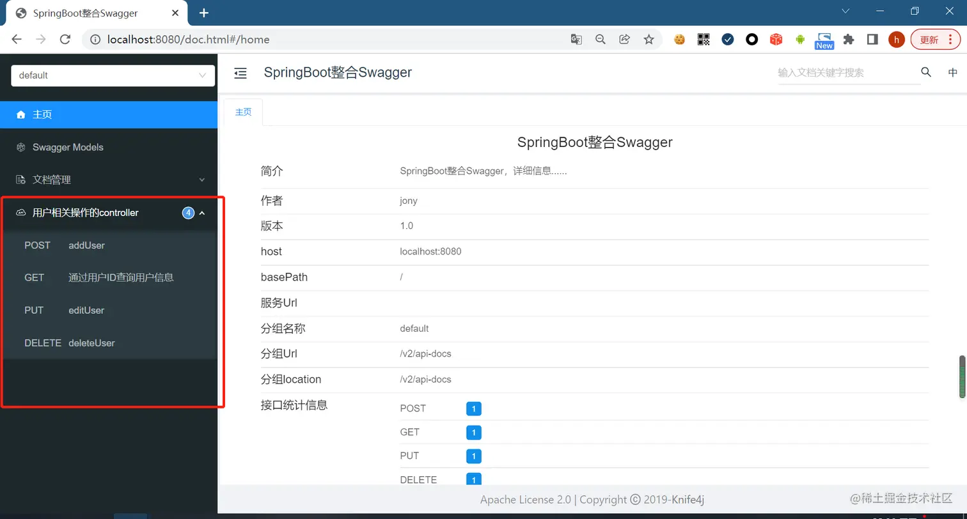Switch language via the 中 button
This screenshot has width=967, height=519.
tap(952, 72)
